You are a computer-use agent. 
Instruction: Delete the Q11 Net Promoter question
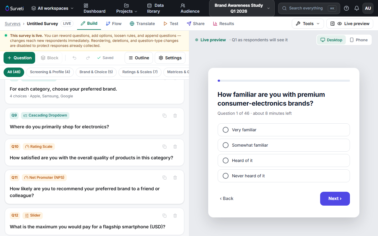175,178
